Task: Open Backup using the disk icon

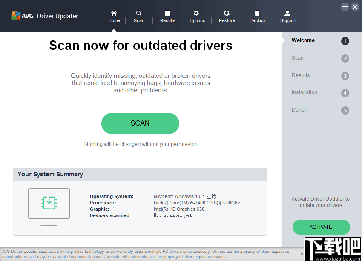Action: point(257,16)
